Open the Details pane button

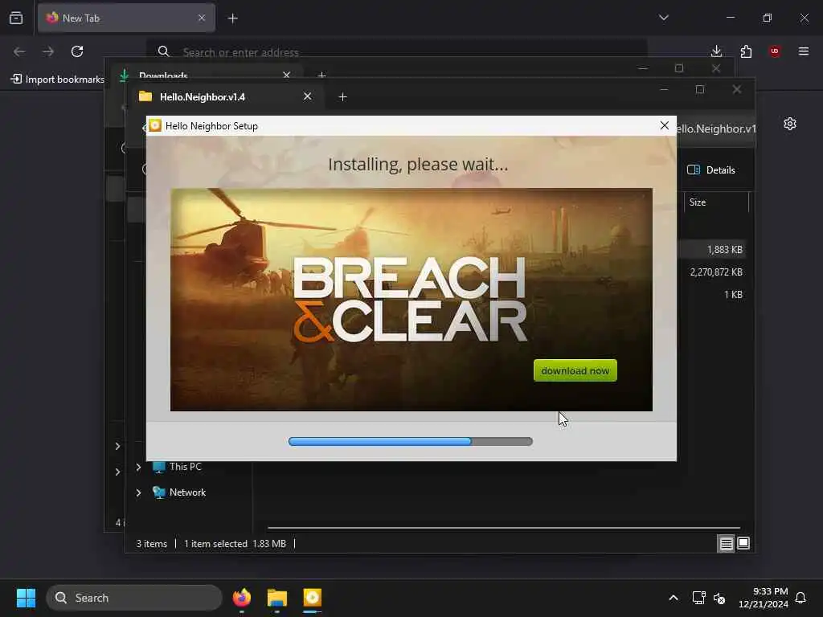711,170
